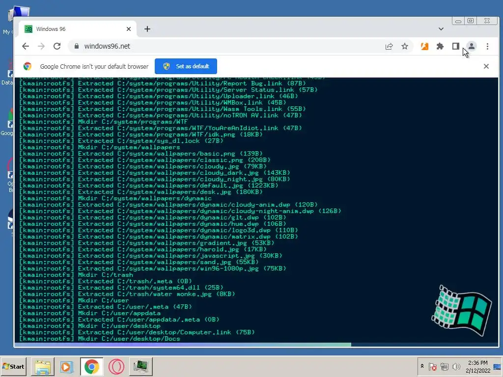Open Chrome side panel icon
503x377 pixels.
point(455,46)
